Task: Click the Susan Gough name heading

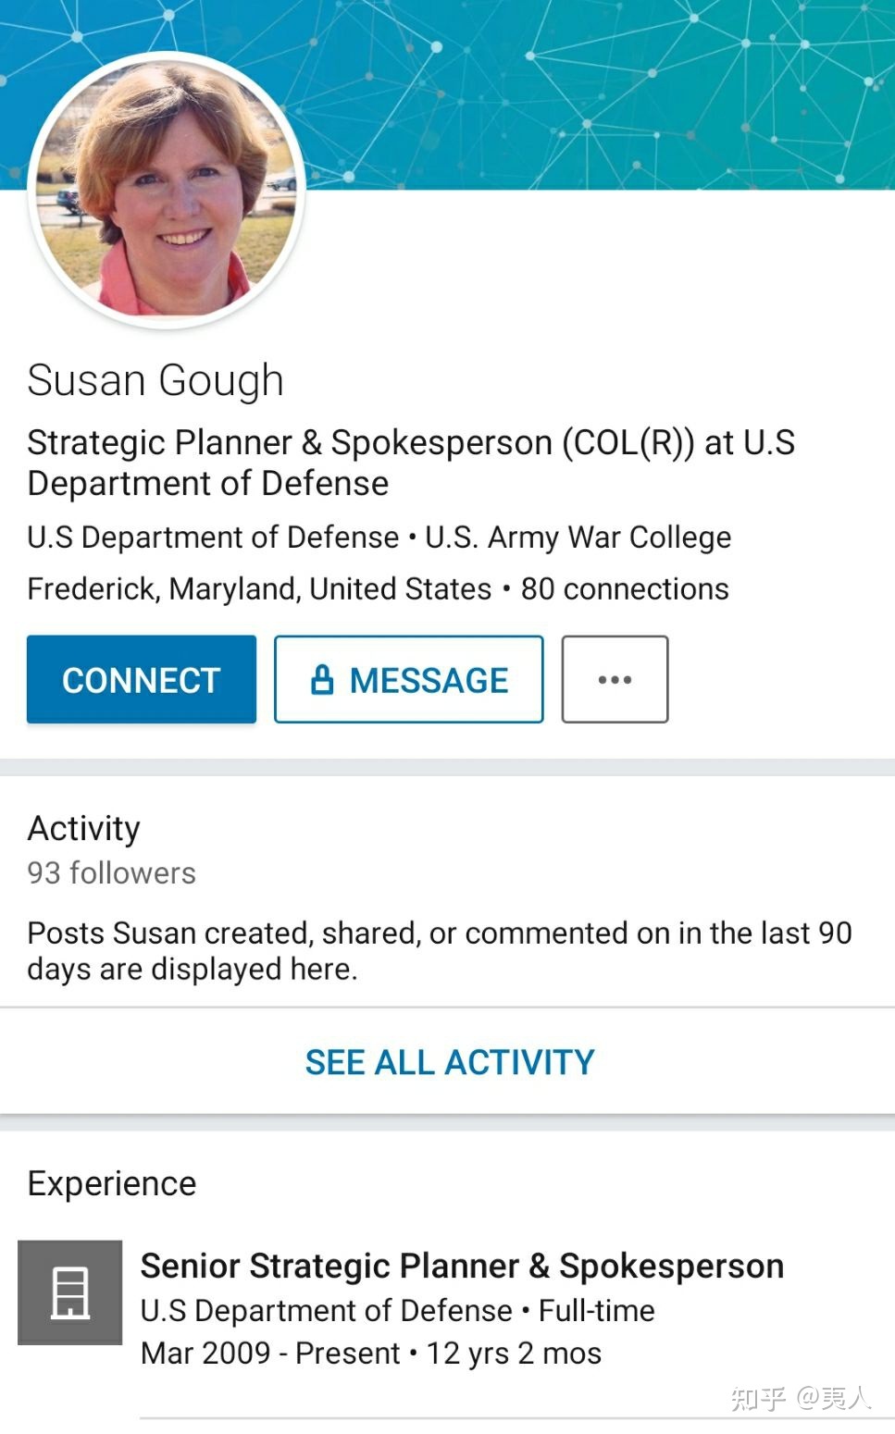Action: (x=155, y=381)
